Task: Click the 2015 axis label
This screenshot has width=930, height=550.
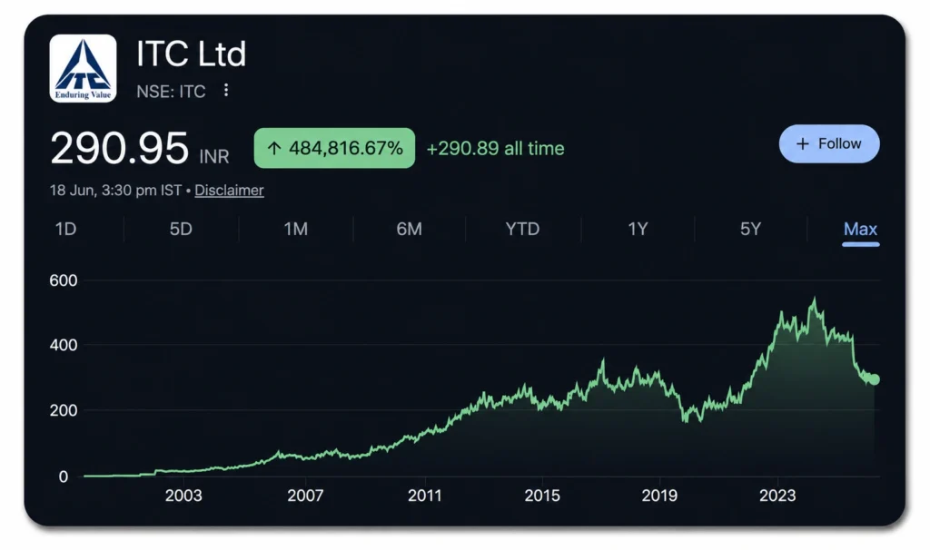Action: (x=542, y=496)
